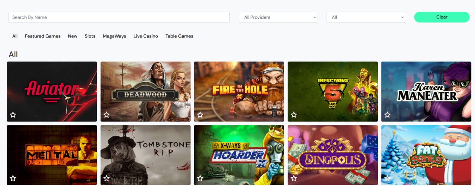Image resolution: width=475 pixels, height=186 pixels.
Task: Open the All Providers dropdown
Action: pos(278,17)
